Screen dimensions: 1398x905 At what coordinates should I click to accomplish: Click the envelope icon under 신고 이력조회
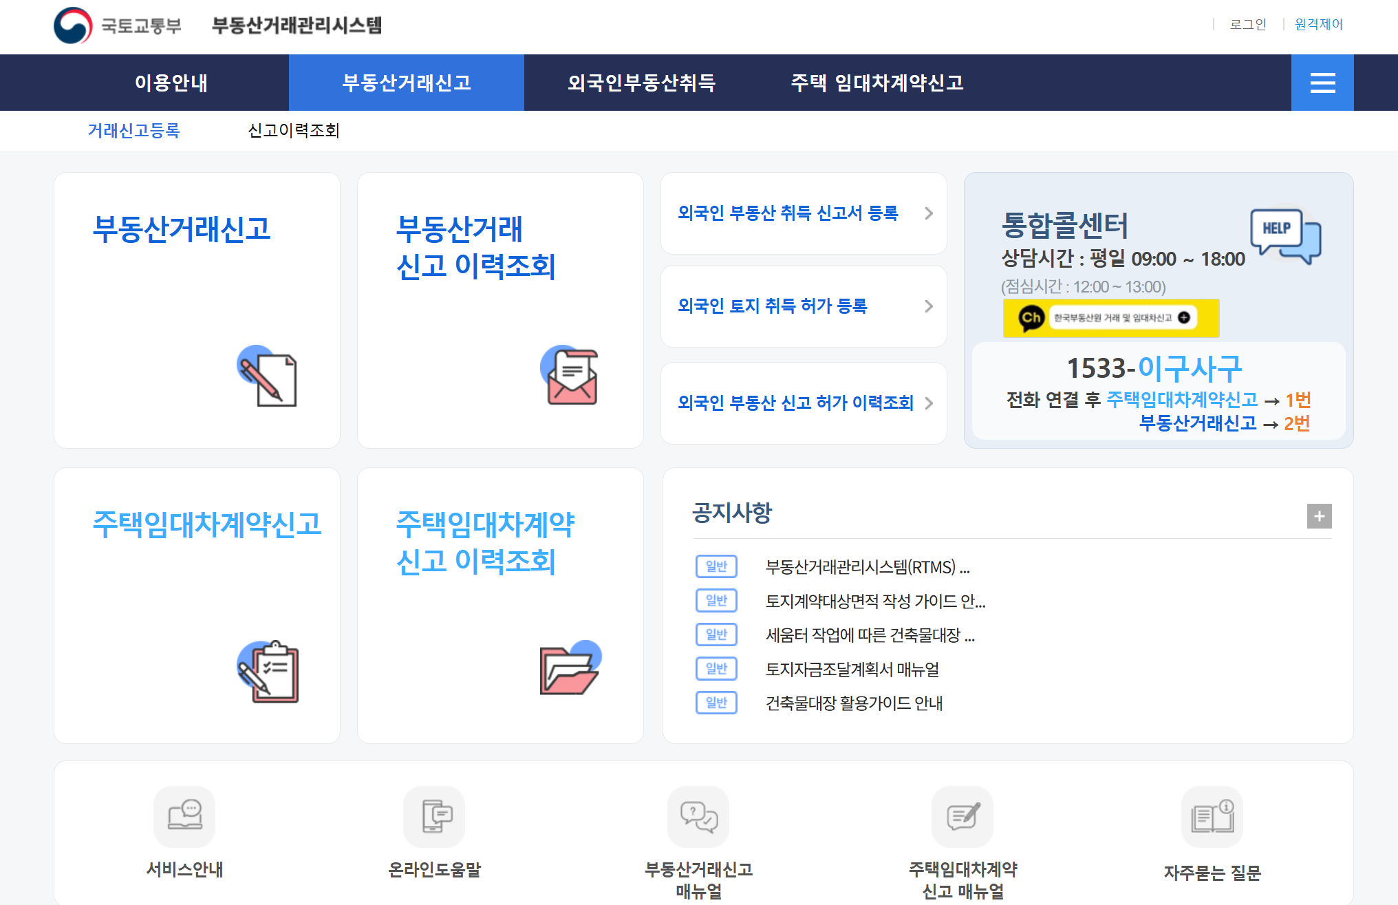(570, 375)
